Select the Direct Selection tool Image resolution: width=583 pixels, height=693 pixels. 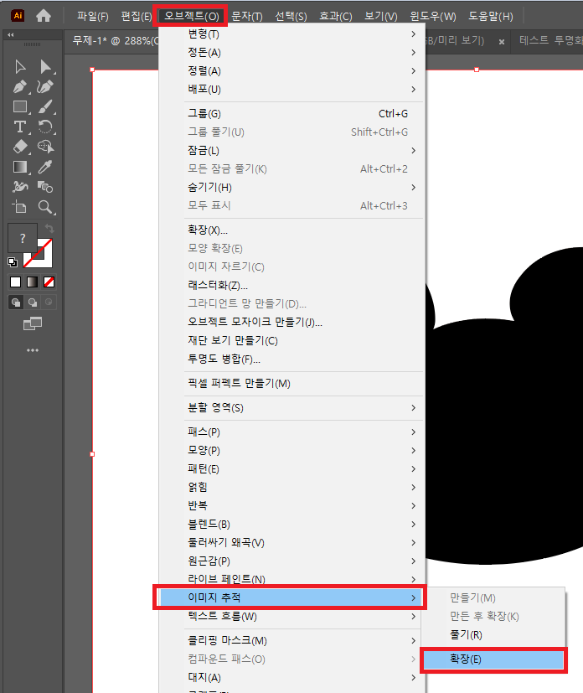(x=45, y=67)
